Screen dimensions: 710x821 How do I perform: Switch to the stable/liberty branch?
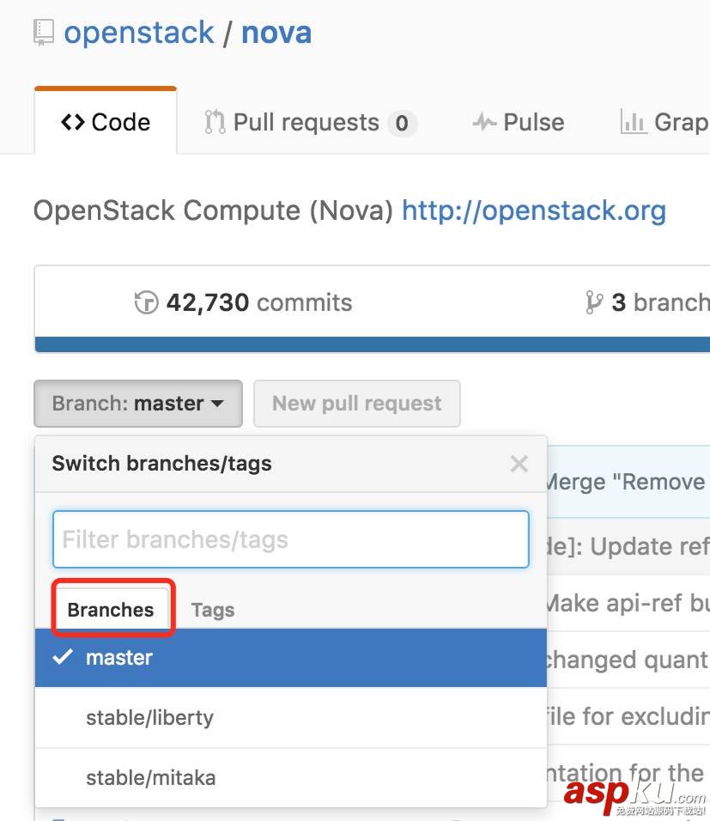coord(150,718)
